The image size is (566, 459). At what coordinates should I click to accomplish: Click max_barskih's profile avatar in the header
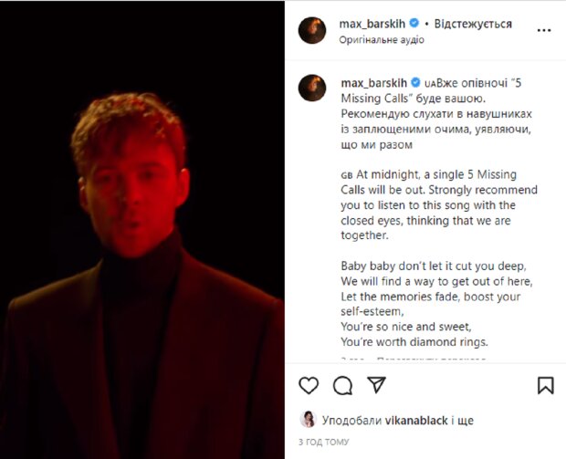point(311,30)
